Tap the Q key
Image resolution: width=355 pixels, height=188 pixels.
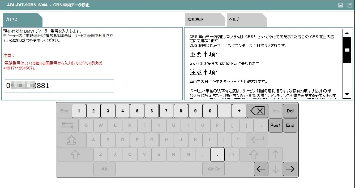[x=86, y=125]
